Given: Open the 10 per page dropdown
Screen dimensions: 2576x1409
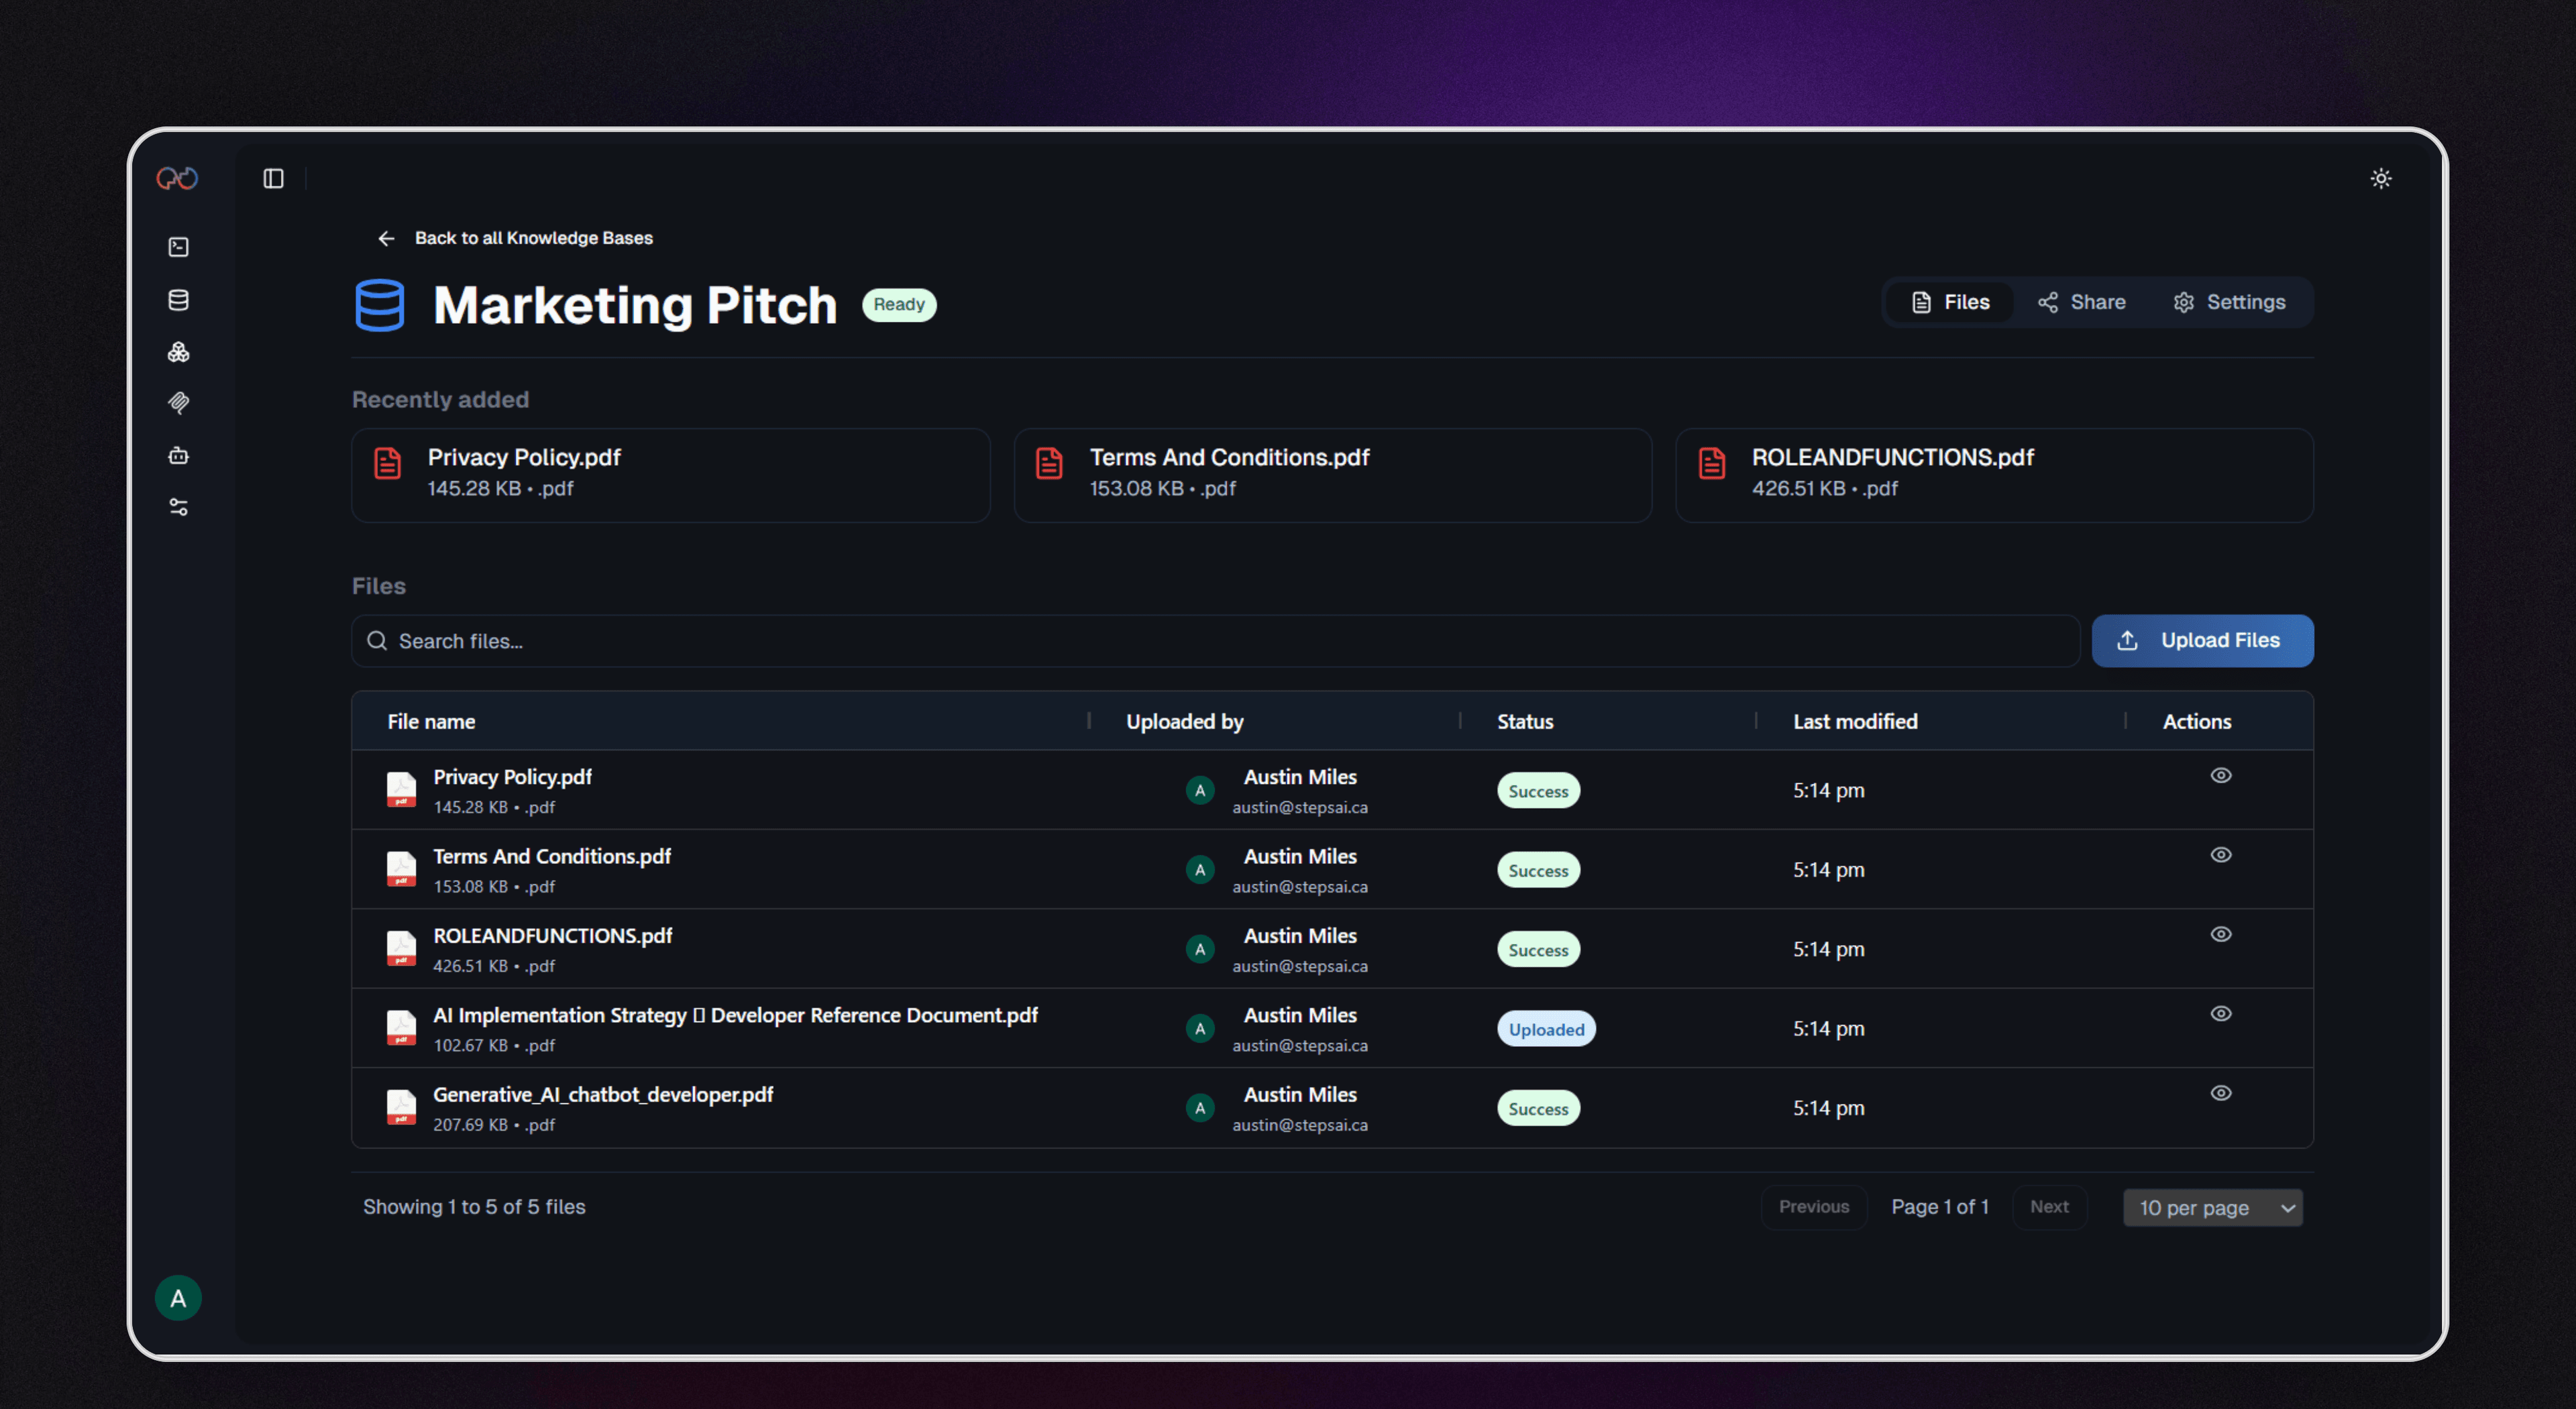Looking at the screenshot, I should (2212, 1208).
